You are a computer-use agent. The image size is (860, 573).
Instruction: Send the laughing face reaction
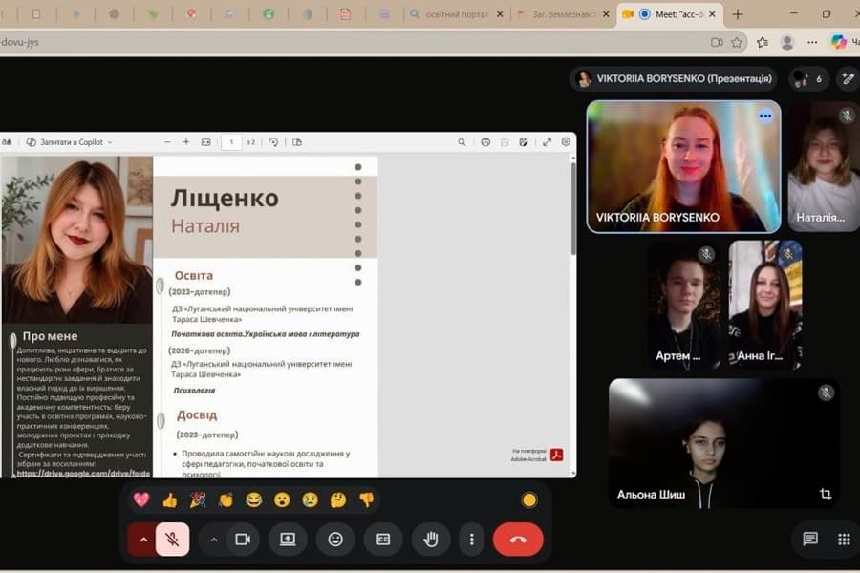point(254,500)
